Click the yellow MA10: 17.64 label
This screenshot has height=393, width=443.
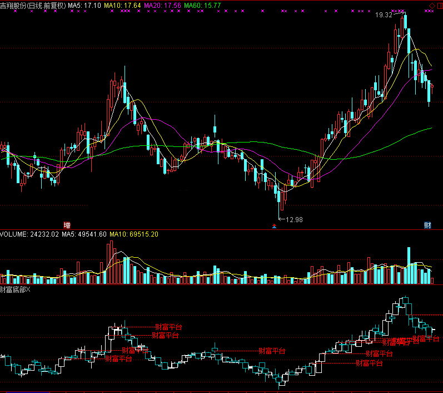122,6
